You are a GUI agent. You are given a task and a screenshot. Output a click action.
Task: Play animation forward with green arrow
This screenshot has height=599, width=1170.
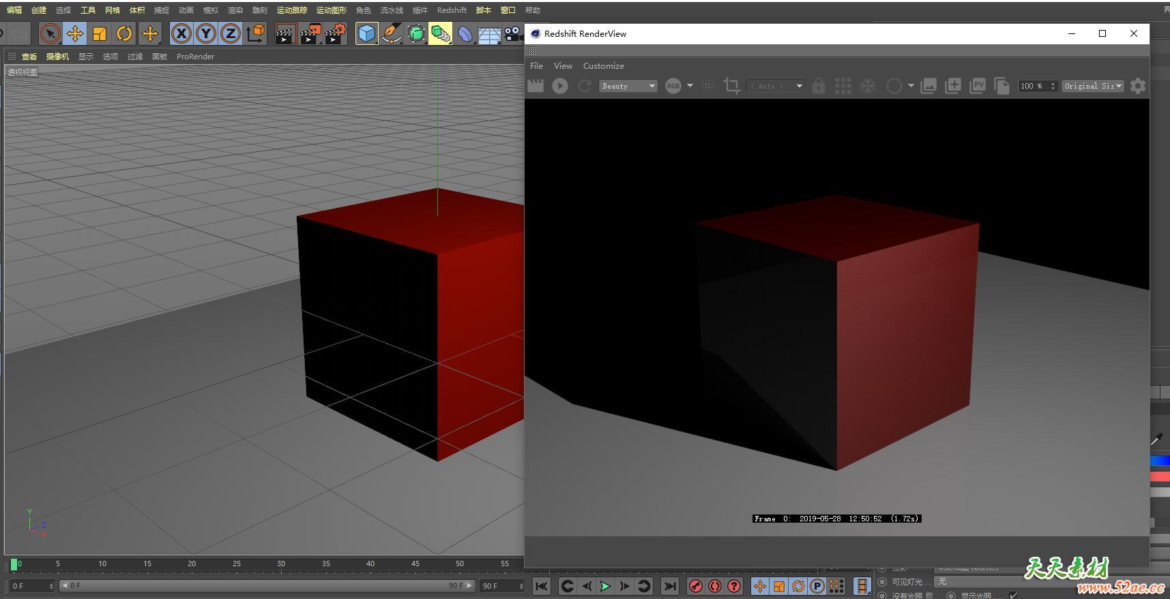pyautogui.click(x=605, y=586)
